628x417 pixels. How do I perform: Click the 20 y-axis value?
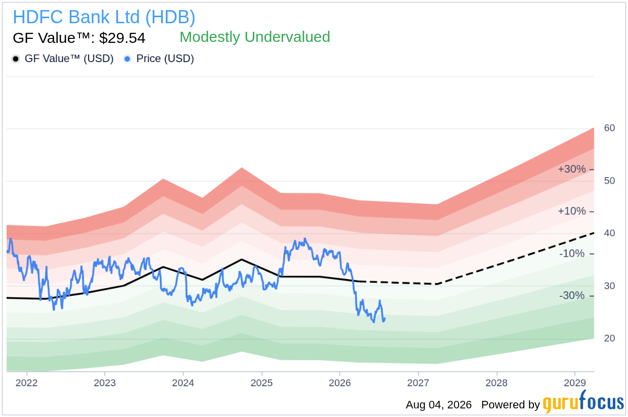point(609,338)
